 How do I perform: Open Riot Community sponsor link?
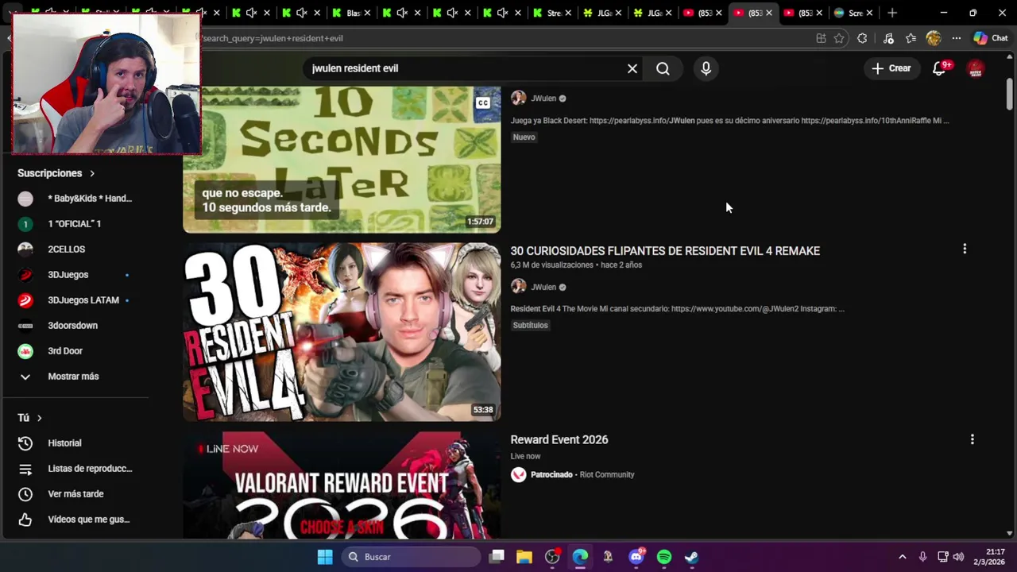pyautogui.click(x=607, y=475)
